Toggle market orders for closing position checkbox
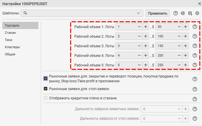 [x=46, y=78]
